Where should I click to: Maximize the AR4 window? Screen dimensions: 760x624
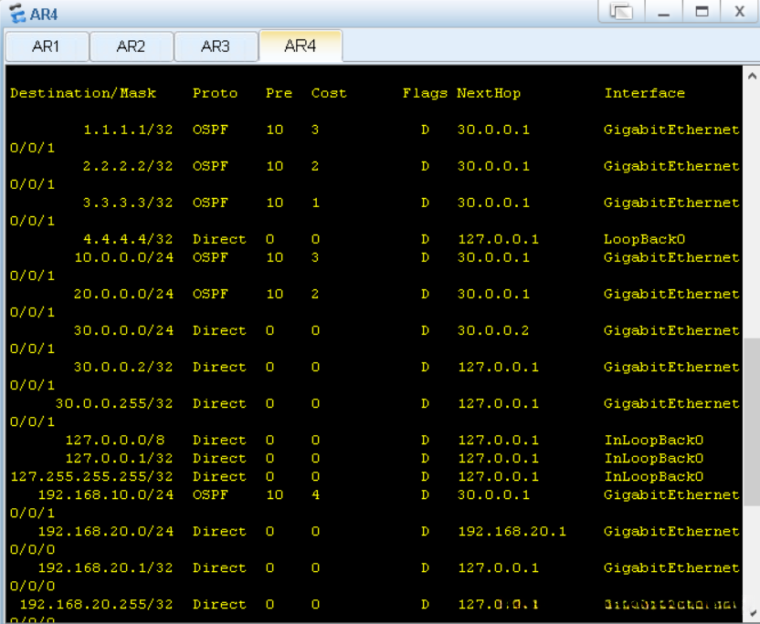tap(702, 11)
